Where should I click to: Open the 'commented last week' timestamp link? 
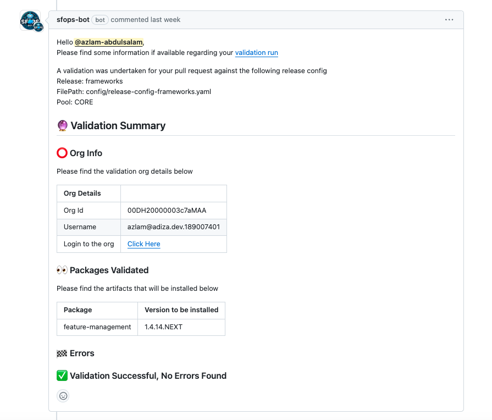pos(145,20)
